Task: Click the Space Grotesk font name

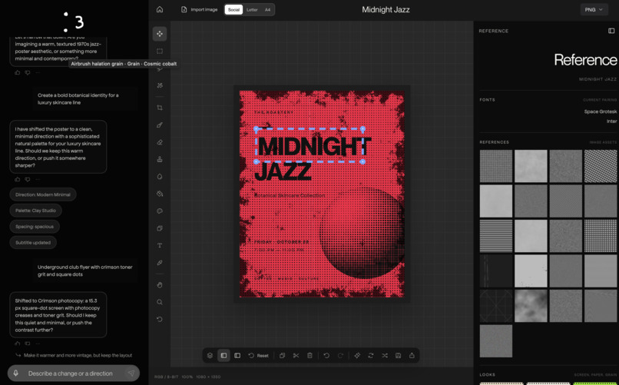Action: coord(600,111)
